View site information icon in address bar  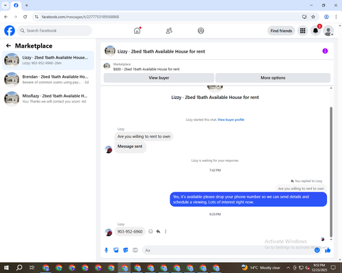click(x=36, y=17)
